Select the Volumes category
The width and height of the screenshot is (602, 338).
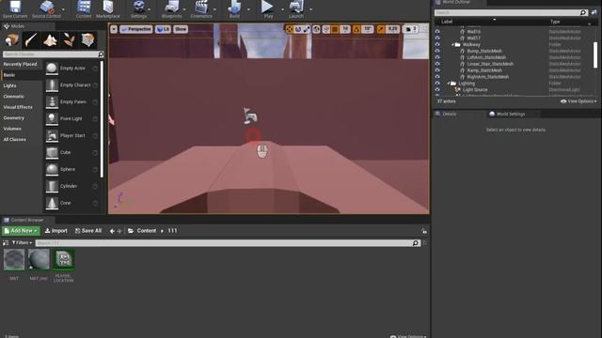(21, 129)
